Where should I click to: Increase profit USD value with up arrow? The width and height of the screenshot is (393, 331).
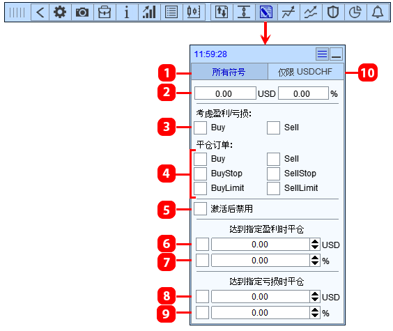coord(315,242)
